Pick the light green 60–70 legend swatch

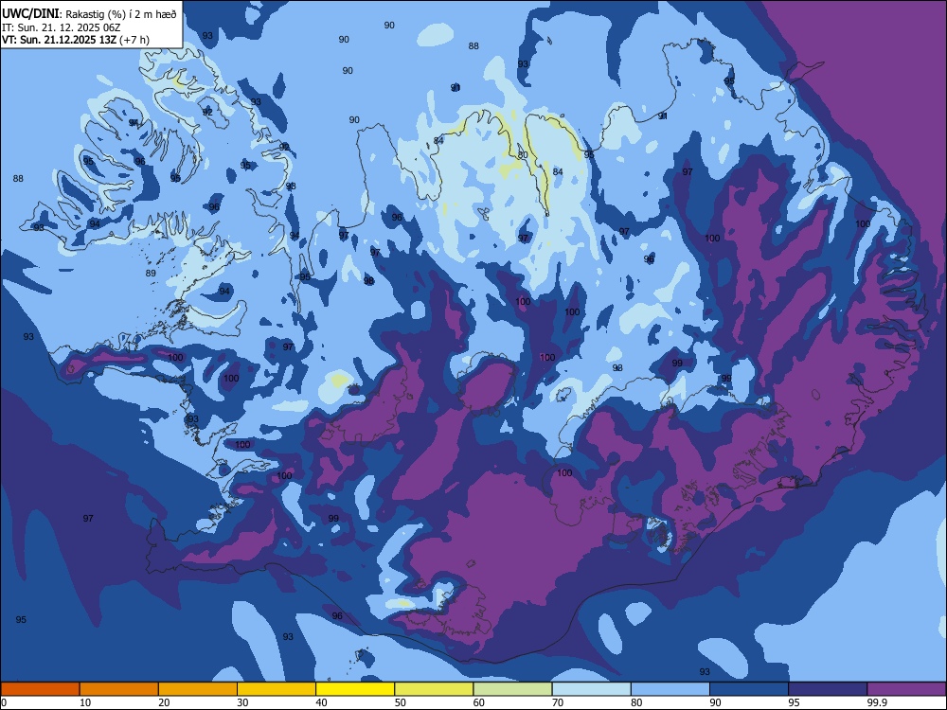(512, 689)
